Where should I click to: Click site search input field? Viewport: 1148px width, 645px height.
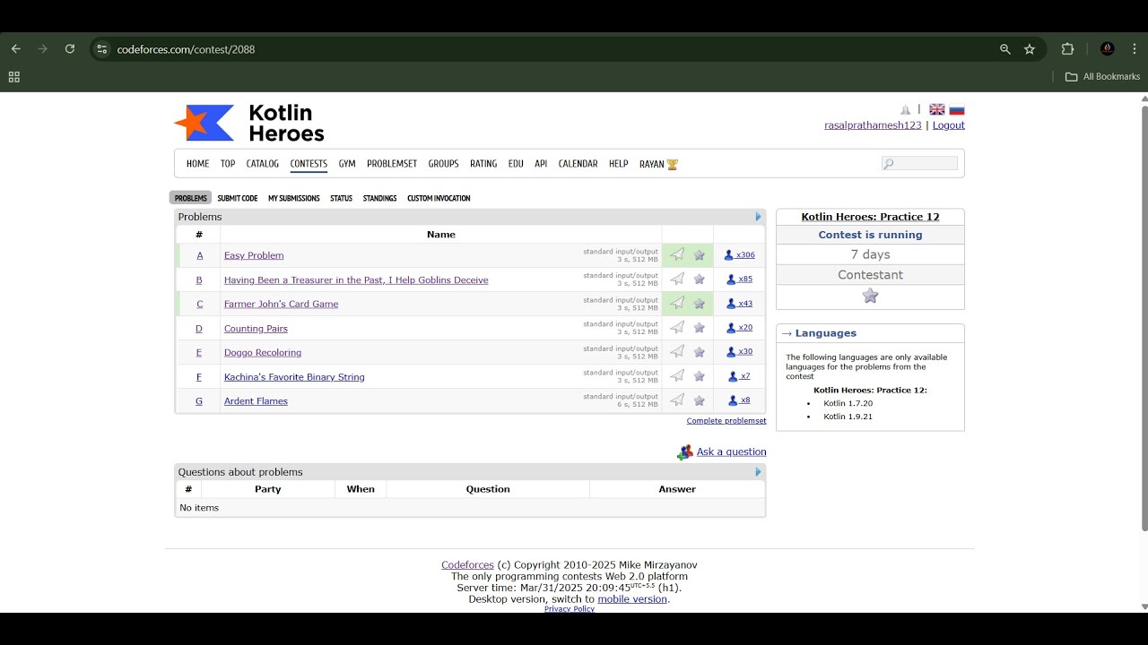pyautogui.click(x=920, y=163)
